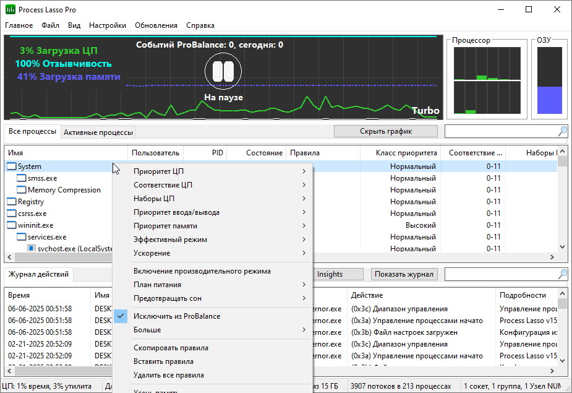This screenshot has width=572, height=393.
Task: Sort by Правила column header
Action: tap(323, 153)
